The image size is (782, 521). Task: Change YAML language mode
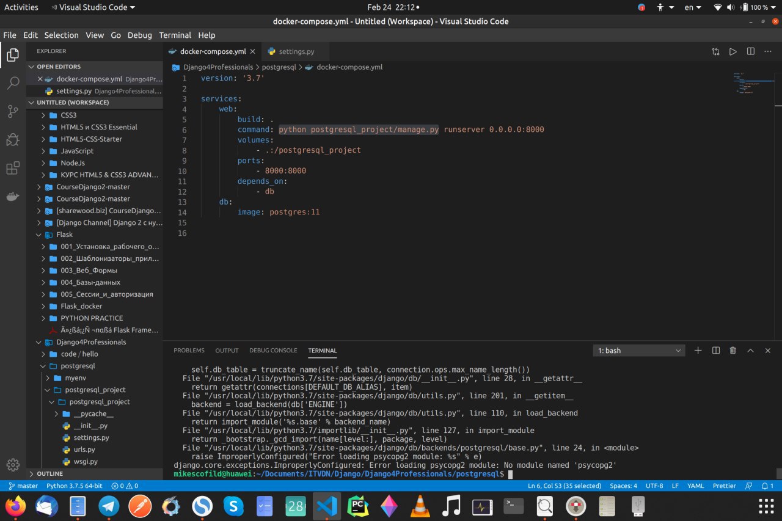(x=696, y=486)
